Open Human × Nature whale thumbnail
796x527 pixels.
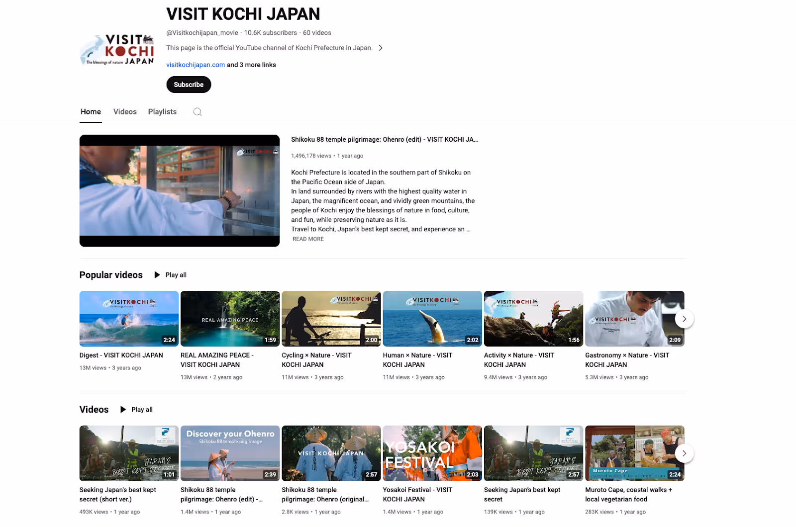[432, 319]
